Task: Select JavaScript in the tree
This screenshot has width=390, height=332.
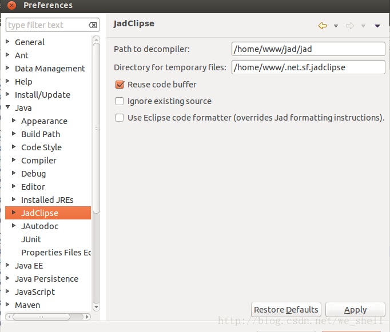Action: coord(35,292)
